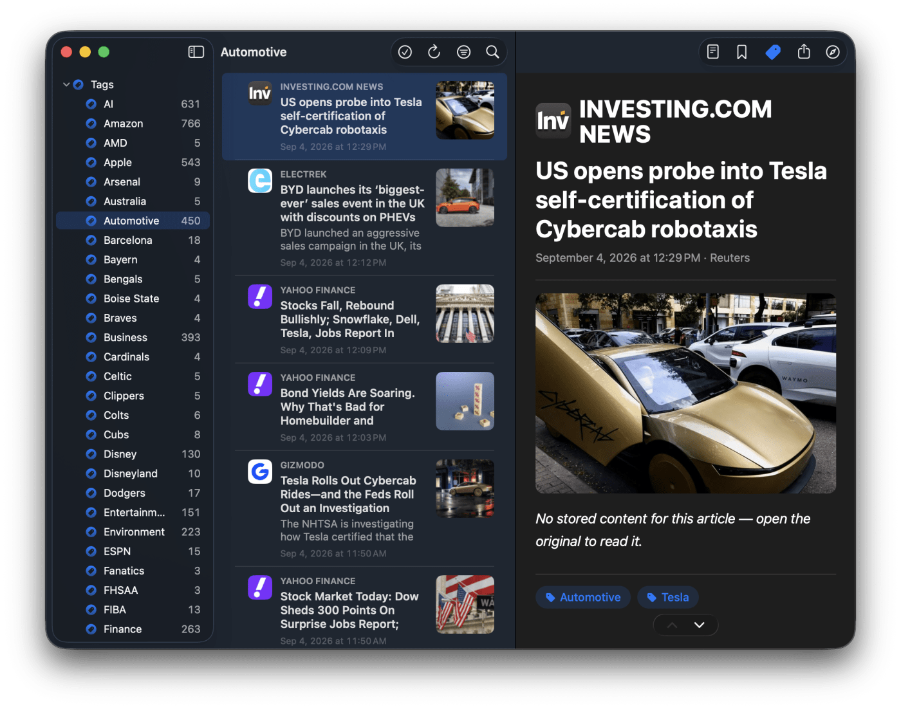Select the Bengals tag
The height and width of the screenshot is (709, 901).
tap(133, 279)
